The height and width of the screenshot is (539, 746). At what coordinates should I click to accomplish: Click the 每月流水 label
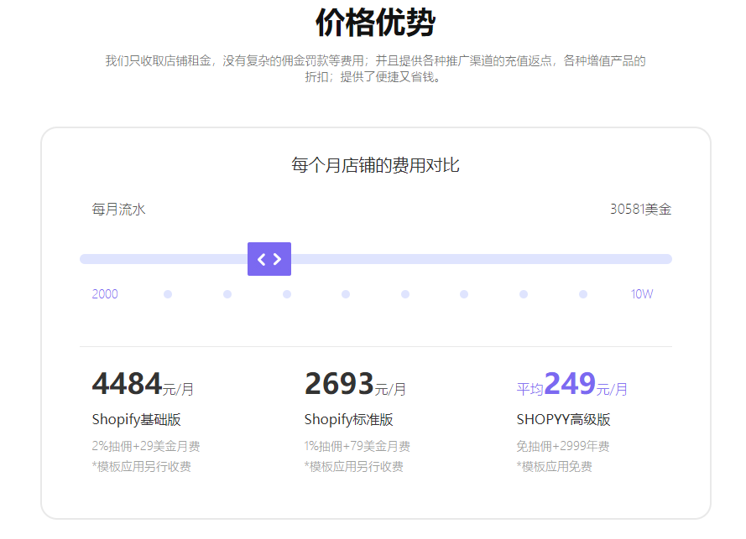pos(118,209)
